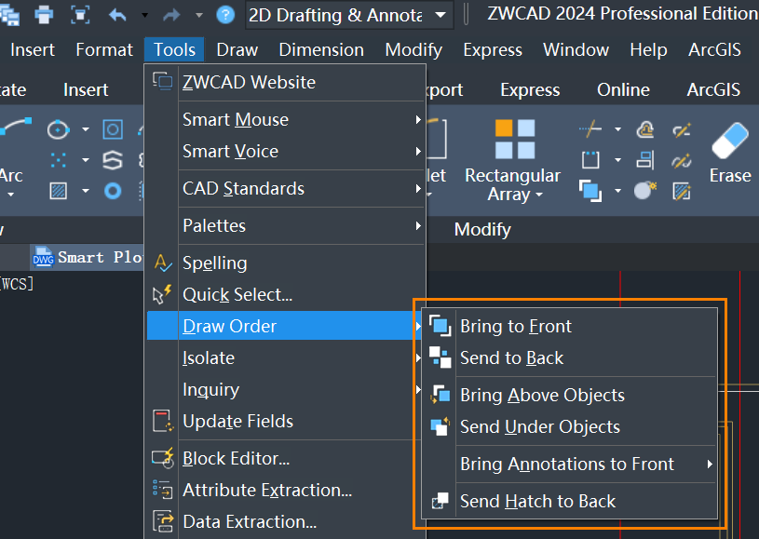Click the Undo arrow icon
The image size is (759, 539).
pos(117,15)
